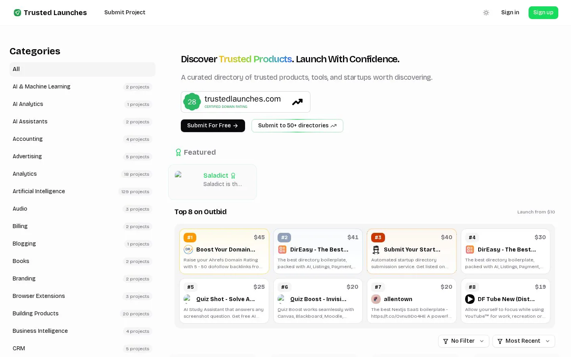Open the allentown card title

398,299
